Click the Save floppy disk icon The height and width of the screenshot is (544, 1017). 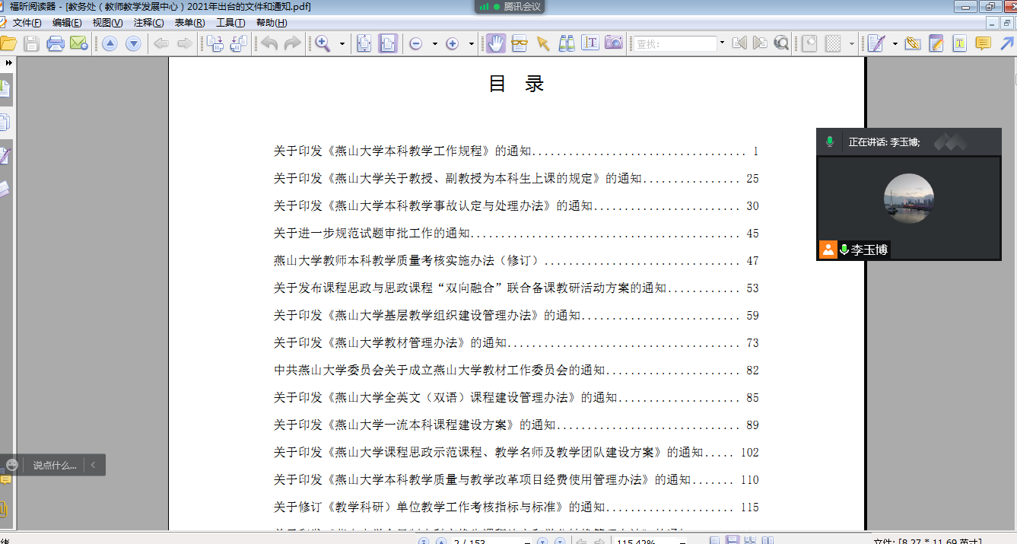(x=31, y=43)
